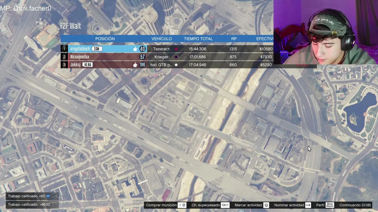The width and height of the screenshot is (378, 212).
Task: Select player Jokksj
Action: point(75,65)
